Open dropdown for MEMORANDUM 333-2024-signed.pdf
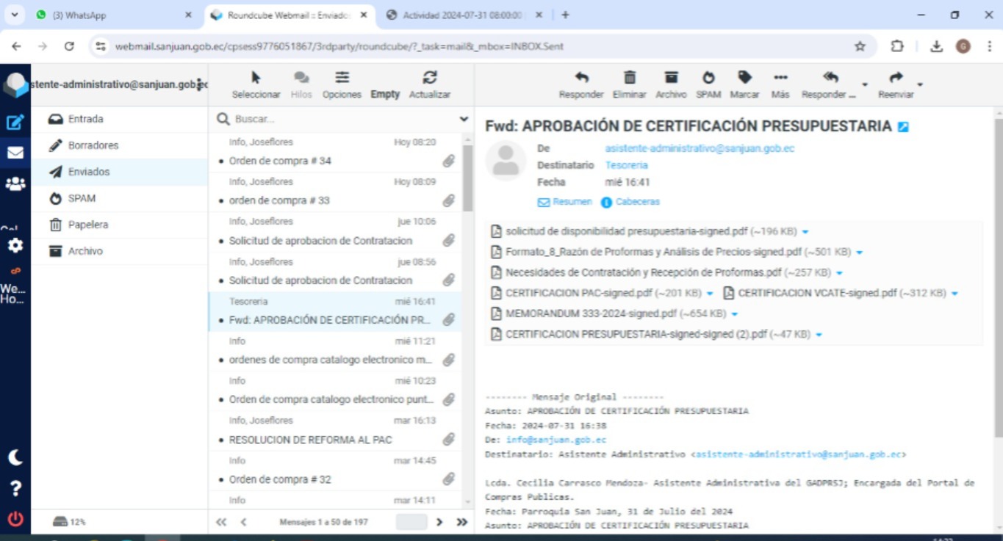 coord(734,314)
